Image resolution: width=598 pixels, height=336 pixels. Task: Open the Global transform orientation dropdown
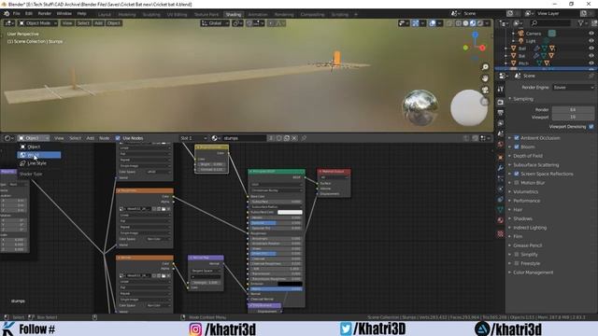(215, 23)
